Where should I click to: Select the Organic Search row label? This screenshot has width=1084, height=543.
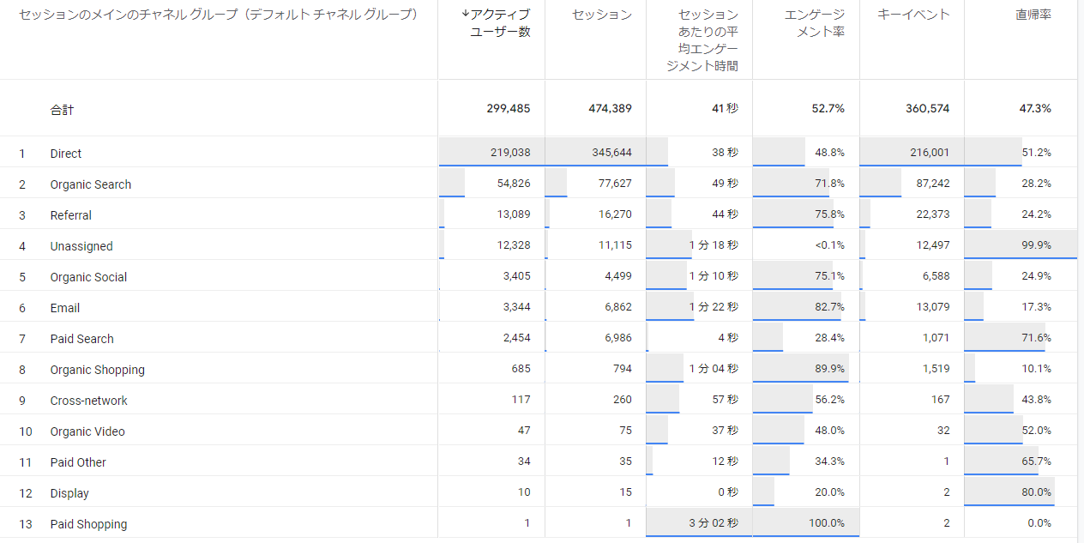[91, 184]
